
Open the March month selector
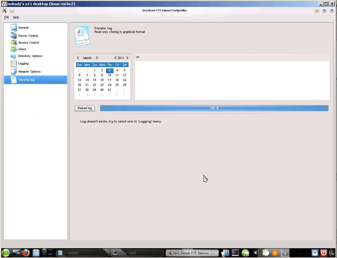click(87, 58)
